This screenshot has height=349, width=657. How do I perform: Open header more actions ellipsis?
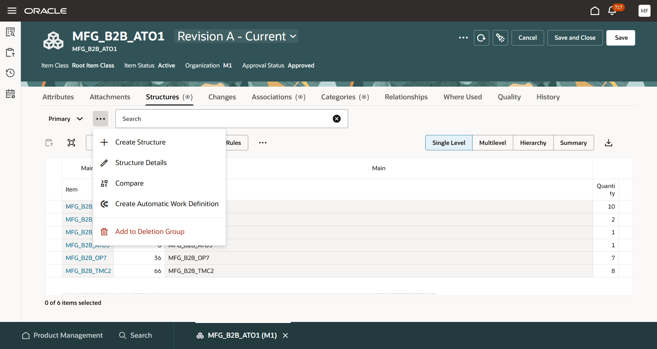pos(463,38)
